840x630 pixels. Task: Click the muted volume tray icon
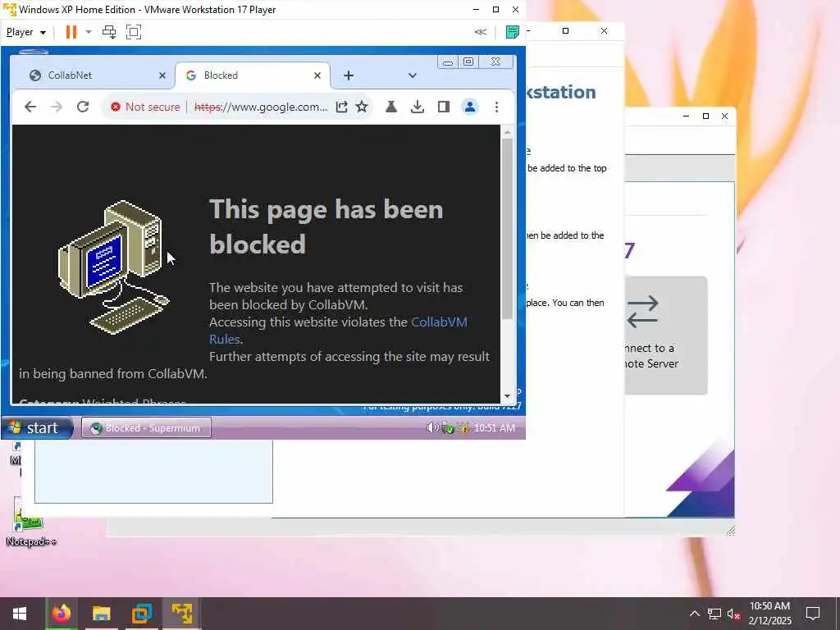tap(733, 614)
